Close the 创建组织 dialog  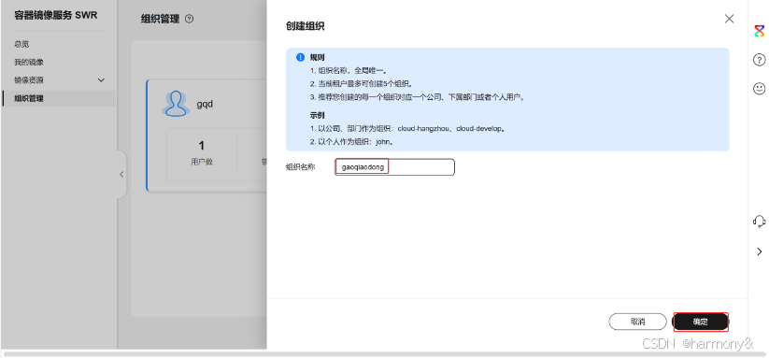tap(729, 19)
